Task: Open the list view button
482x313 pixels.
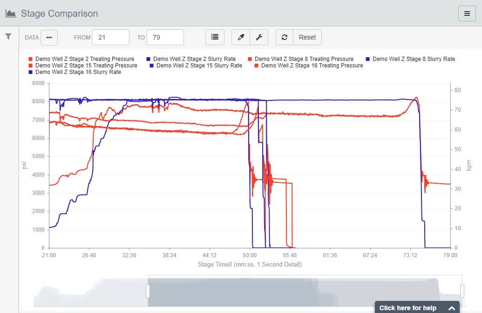Action: point(215,37)
